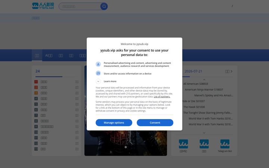Open The Hawk S01E06 entry
The width and height of the screenshot is (269, 168).
pyautogui.click(x=194, y=107)
